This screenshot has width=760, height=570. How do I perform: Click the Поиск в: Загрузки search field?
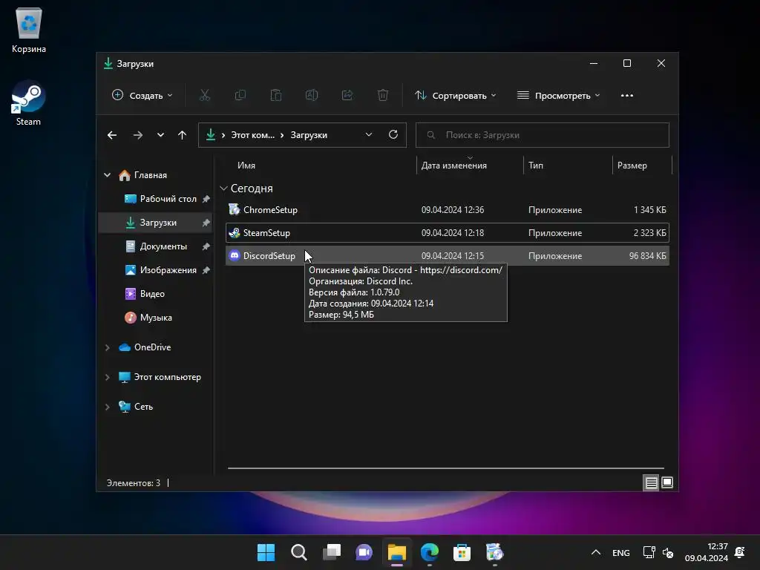pos(543,135)
